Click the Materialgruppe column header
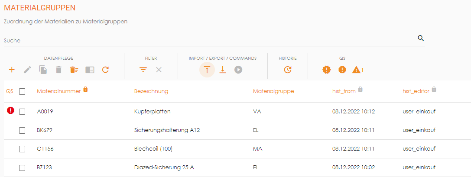 click(273, 91)
